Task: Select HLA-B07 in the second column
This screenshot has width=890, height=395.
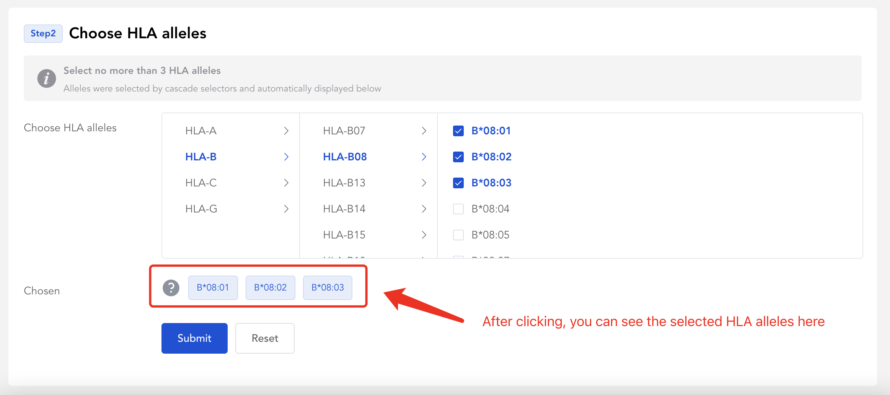Action: pos(368,131)
